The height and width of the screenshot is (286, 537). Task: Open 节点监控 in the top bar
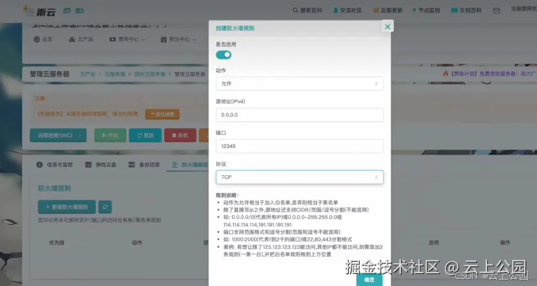coord(426,10)
